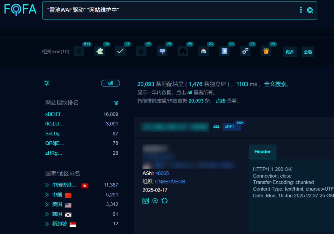Filter by 0CjLU... fingerprint

pyautogui.click(x=54, y=124)
